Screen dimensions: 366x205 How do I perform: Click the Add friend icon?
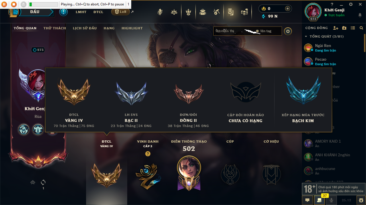tap(336, 28)
